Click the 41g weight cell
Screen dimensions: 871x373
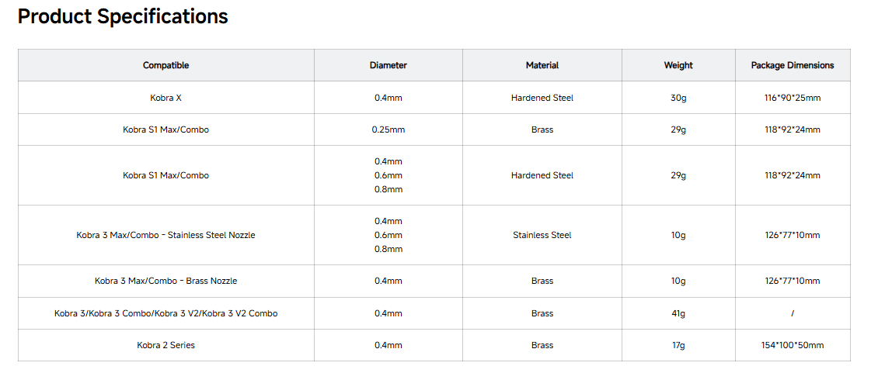(x=679, y=314)
